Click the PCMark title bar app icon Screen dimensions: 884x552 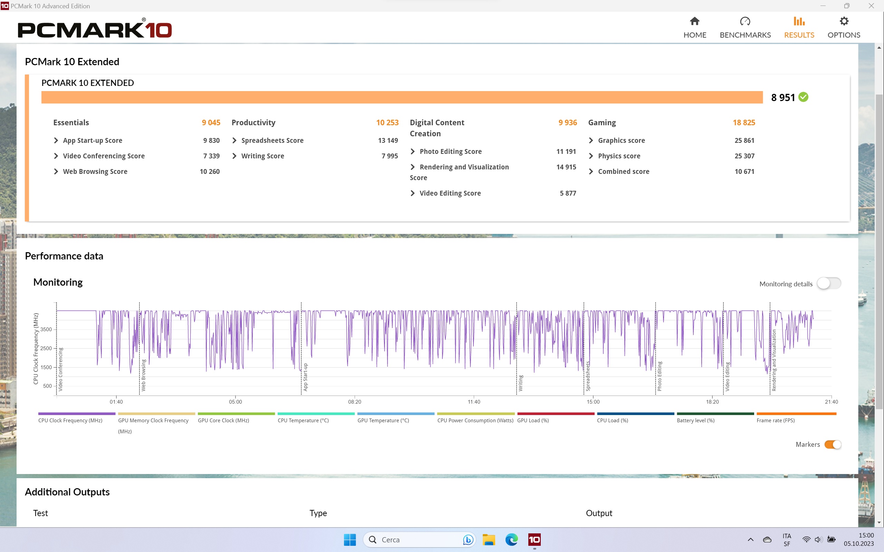click(5, 6)
